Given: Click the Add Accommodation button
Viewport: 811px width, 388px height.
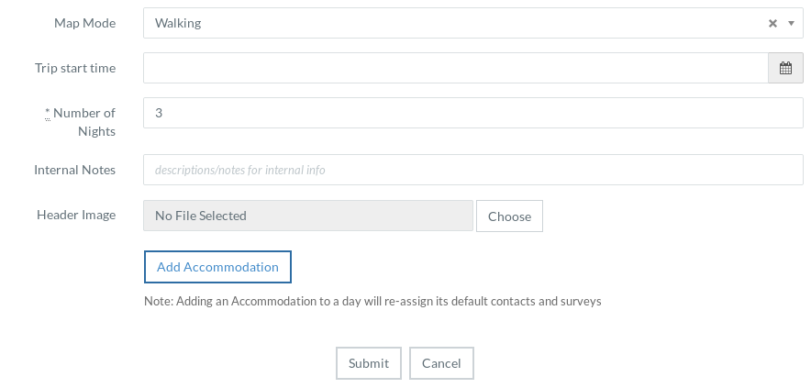Looking at the screenshot, I should [217, 267].
